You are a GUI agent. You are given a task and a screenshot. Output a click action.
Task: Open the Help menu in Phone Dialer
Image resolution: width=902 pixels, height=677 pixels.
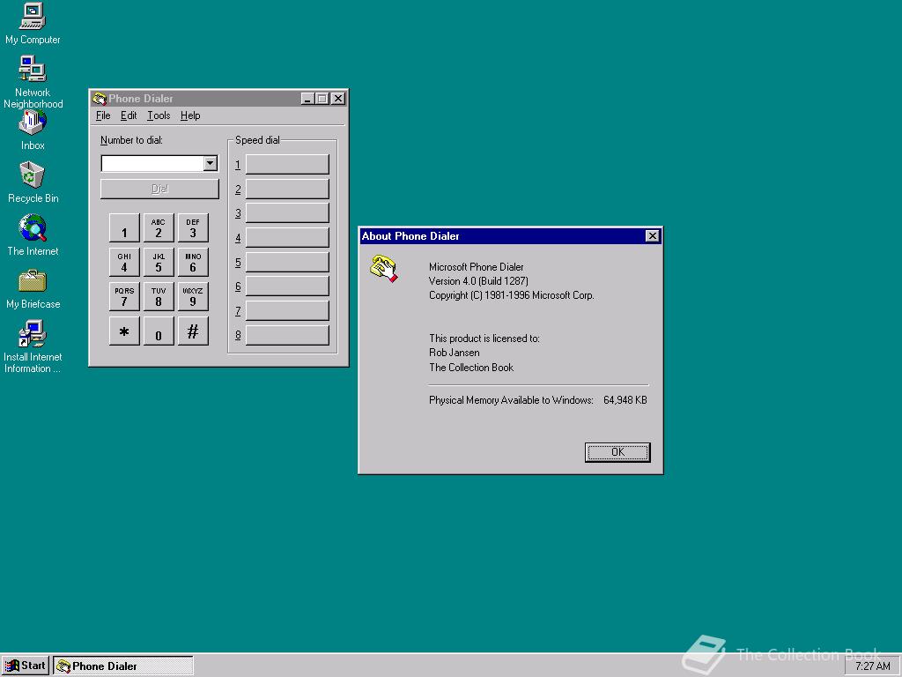point(190,115)
